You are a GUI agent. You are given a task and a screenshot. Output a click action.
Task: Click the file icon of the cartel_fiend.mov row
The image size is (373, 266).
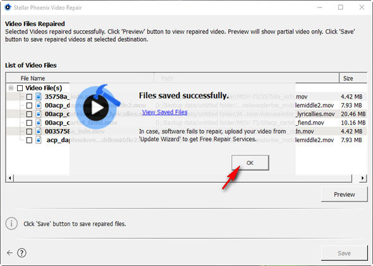pyautogui.click(x=39, y=123)
